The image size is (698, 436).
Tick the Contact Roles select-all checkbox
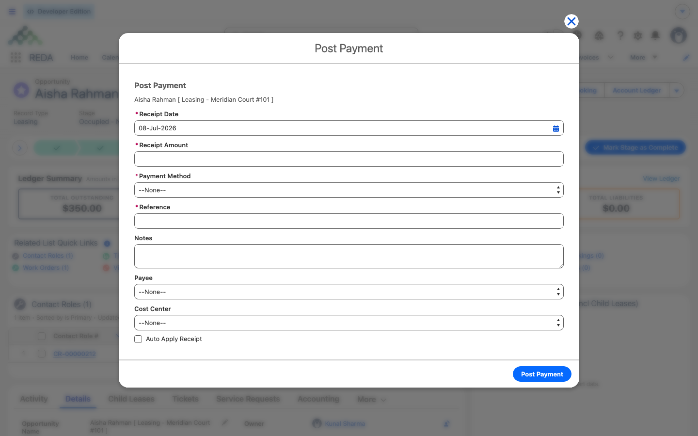coord(42,336)
